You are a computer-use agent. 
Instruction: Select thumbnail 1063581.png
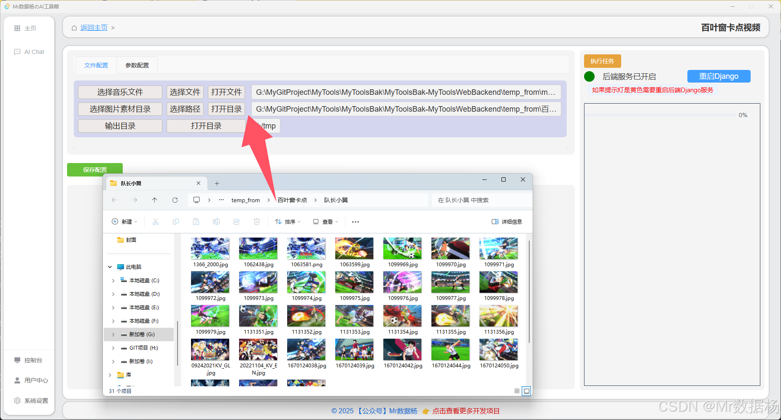click(x=306, y=252)
